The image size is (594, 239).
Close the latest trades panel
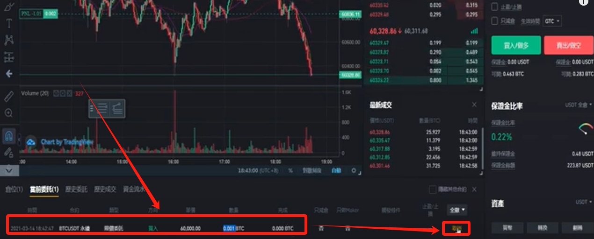(474, 105)
